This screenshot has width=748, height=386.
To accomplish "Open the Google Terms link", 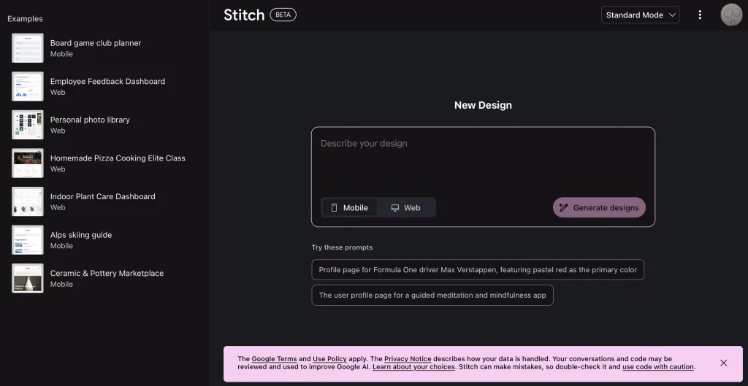I will pyautogui.click(x=275, y=359).
